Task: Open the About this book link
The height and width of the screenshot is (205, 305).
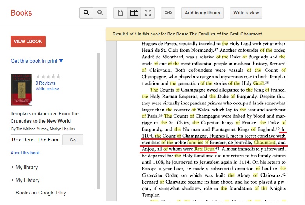Action: (x=25, y=153)
